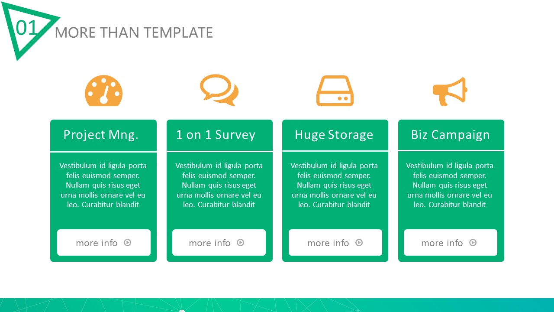Select the Project Mng. card heading
Image resolution: width=554 pixels, height=312 pixels.
[x=101, y=135]
